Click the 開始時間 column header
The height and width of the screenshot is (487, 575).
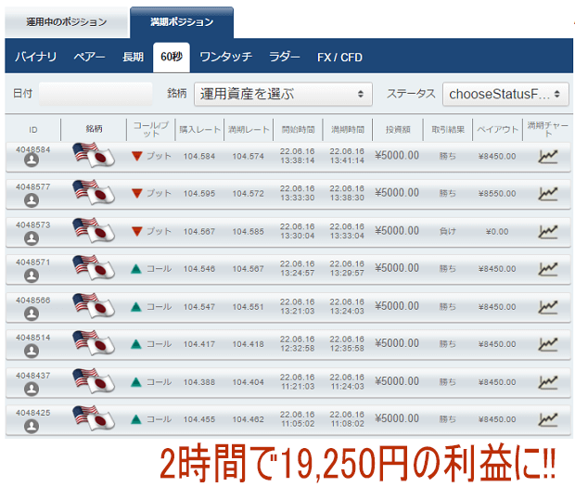point(298,130)
